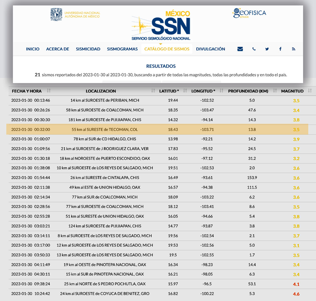Image resolution: width=316 pixels, height=301 pixels.
Task: Go to INICIO menu item
Action: 33,49
